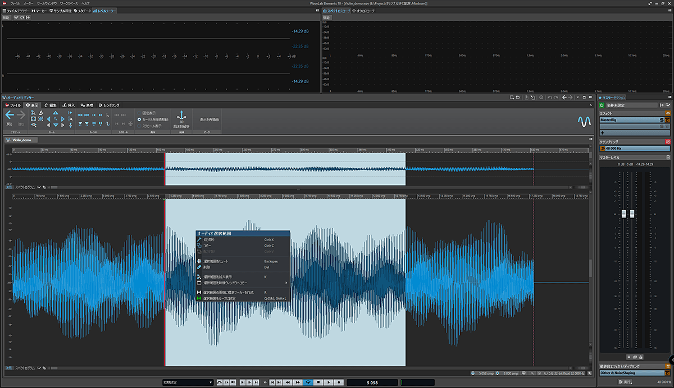
Task: Choose 選択範囲を拡大表示 from the context menu
Action: pyautogui.click(x=242, y=276)
